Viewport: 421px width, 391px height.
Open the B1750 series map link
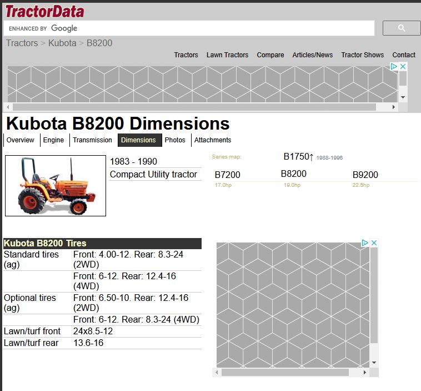(x=298, y=156)
